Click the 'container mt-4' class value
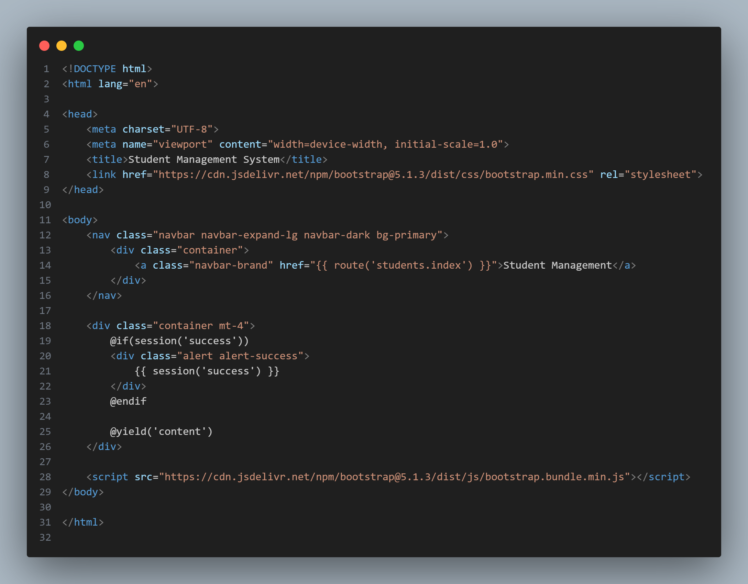Screen dimensions: 748x584 [x=201, y=326]
